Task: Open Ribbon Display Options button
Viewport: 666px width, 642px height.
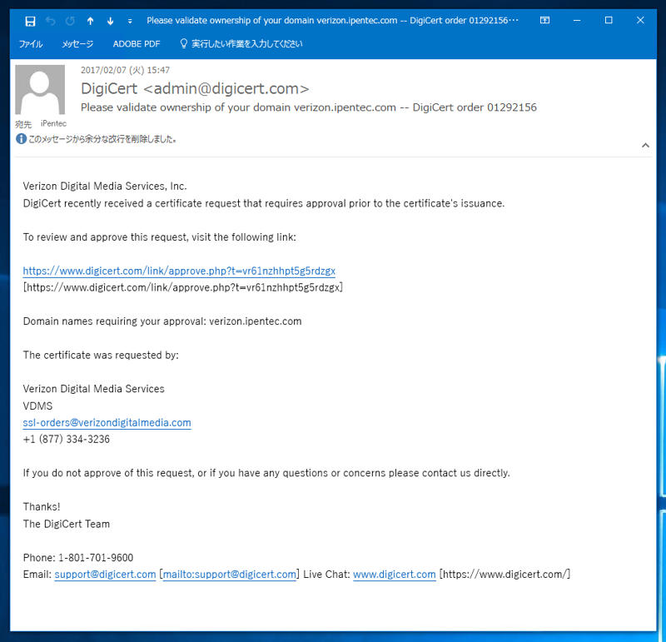Action: tap(544, 20)
